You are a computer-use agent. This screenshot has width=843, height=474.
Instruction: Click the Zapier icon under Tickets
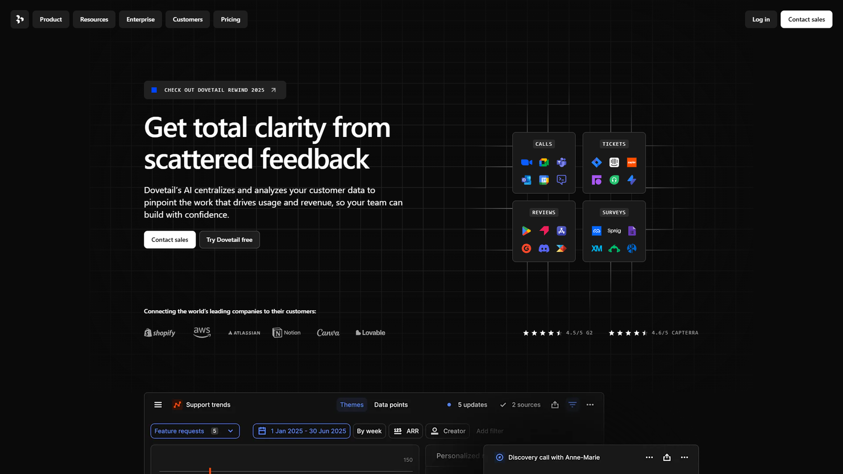tap(632, 162)
